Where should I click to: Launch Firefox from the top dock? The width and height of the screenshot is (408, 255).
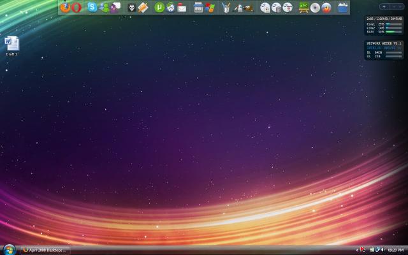point(65,8)
